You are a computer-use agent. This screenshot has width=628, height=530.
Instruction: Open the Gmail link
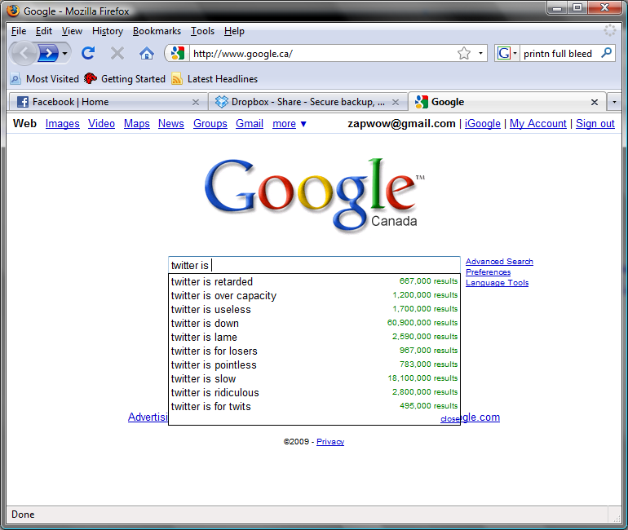point(250,124)
